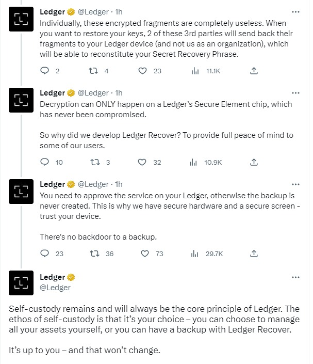
Task: Open more options on Self-custody tweet
Action: tap(295, 277)
